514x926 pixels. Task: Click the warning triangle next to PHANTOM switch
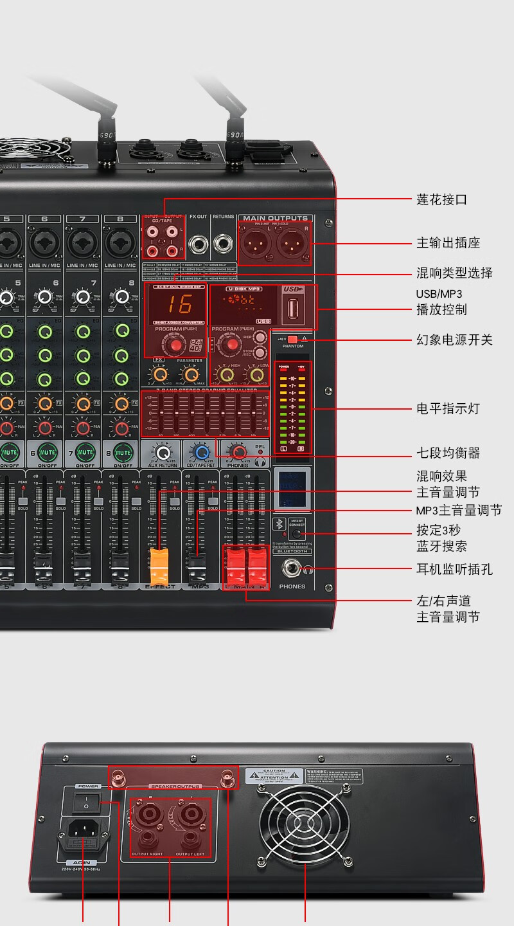(304, 338)
